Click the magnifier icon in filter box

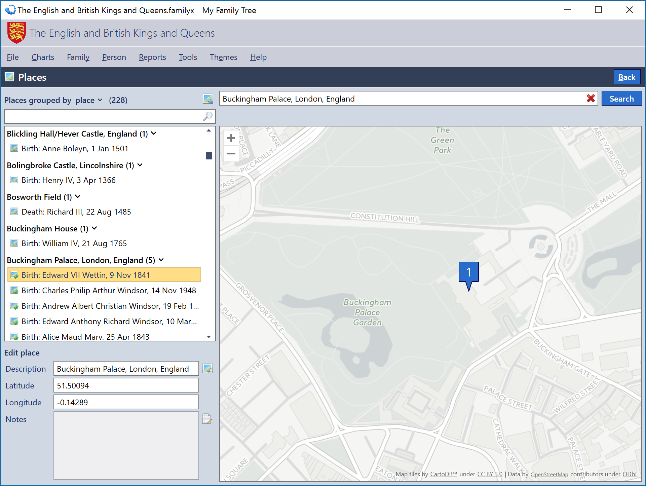coord(208,116)
